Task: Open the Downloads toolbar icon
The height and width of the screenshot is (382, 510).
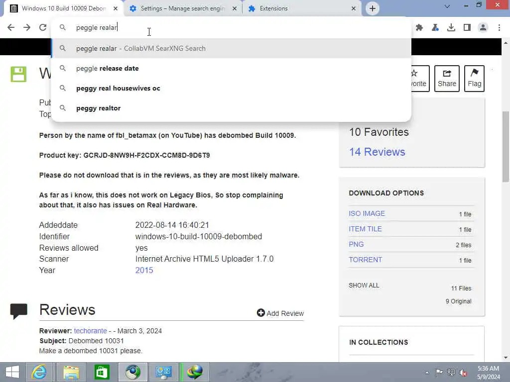Action: [x=451, y=28]
